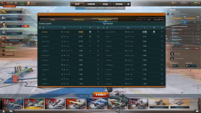Sort Боевая группа by flight icon
The height and width of the screenshot is (113, 201).
[98, 28]
